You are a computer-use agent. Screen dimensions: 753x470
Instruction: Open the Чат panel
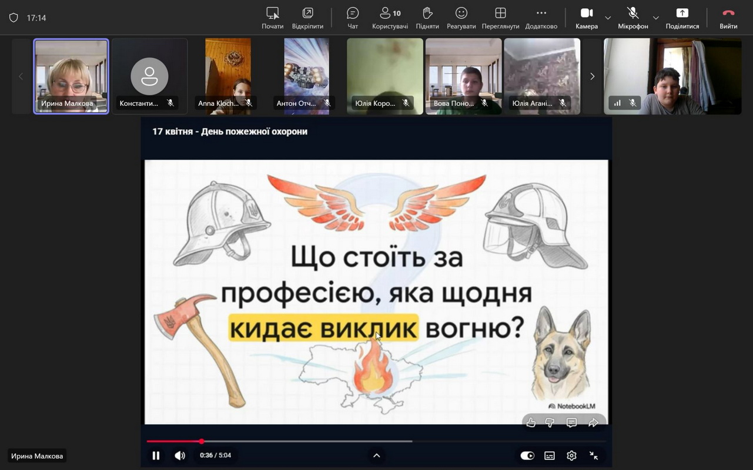353,18
